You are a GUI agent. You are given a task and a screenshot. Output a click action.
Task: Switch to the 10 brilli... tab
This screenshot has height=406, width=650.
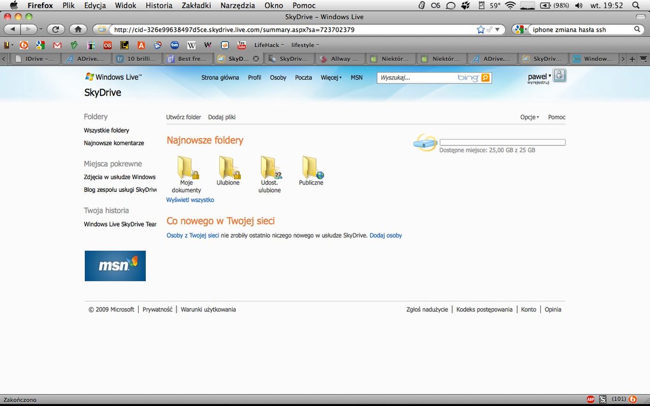(137, 59)
